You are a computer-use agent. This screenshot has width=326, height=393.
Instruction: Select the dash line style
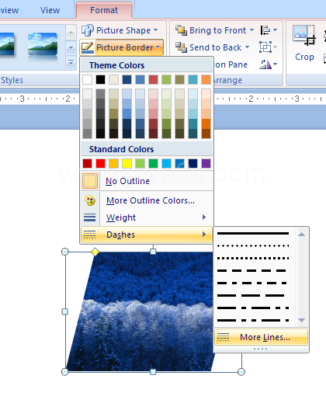[251, 270]
